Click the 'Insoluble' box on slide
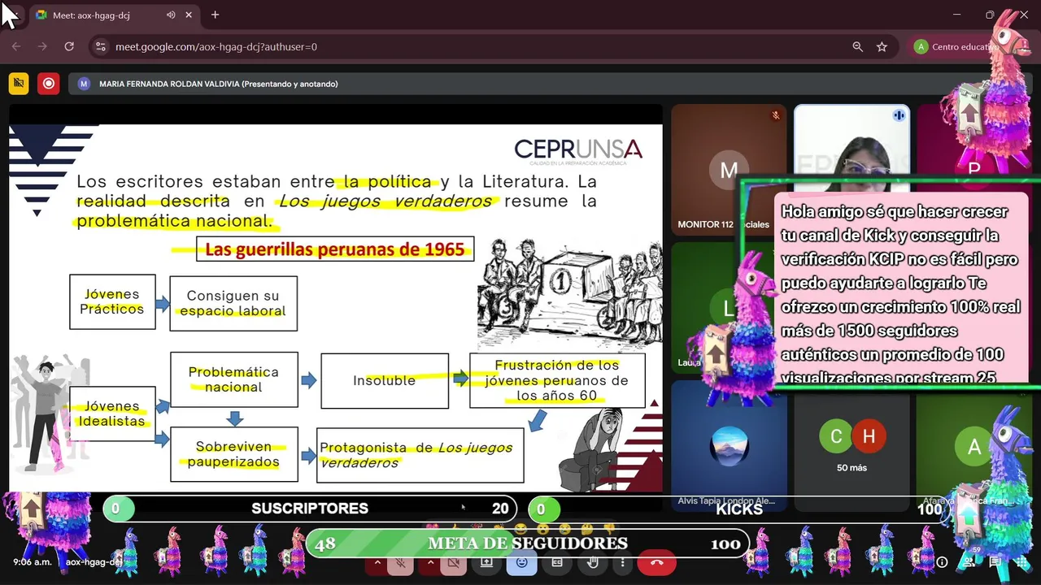1041x585 pixels. point(385,380)
